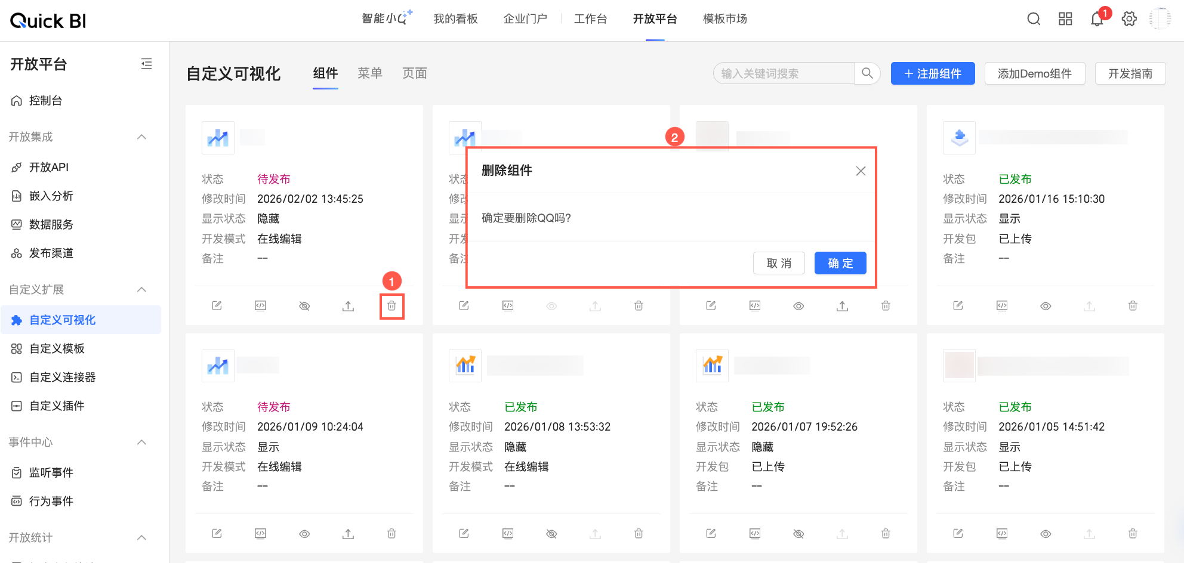This screenshot has height=563, width=1184.
Task: Open the code icon on the 2026/01/05 14:51:42 card
Action: pyautogui.click(x=1001, y=534)
